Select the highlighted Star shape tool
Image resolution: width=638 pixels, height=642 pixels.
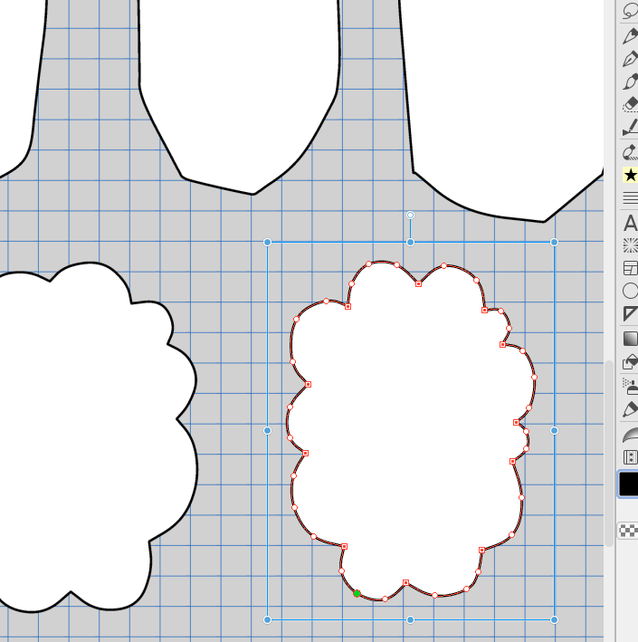(630, 176)
